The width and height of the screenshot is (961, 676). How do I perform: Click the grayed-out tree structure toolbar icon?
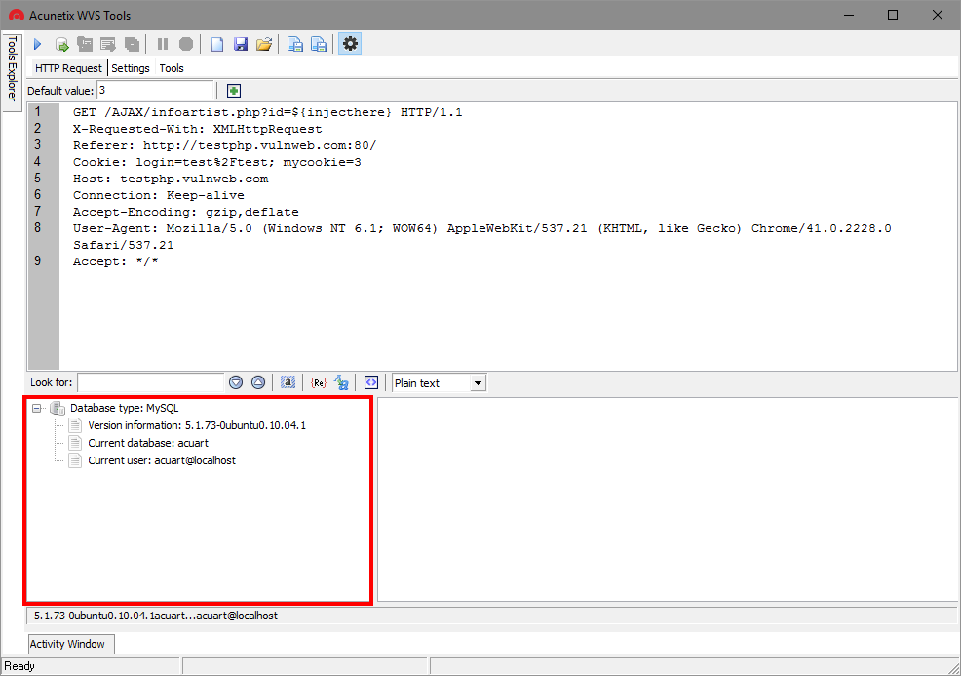click(x=85, y=44)
